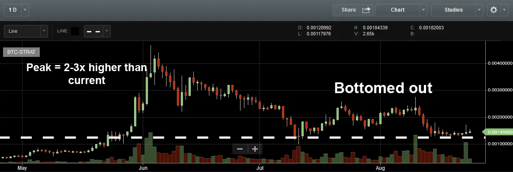
Task: Click the Share button
Action: (353, 10)
